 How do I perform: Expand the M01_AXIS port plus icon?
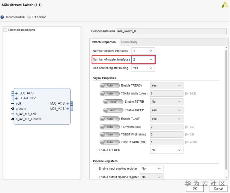tap(68, 109)
